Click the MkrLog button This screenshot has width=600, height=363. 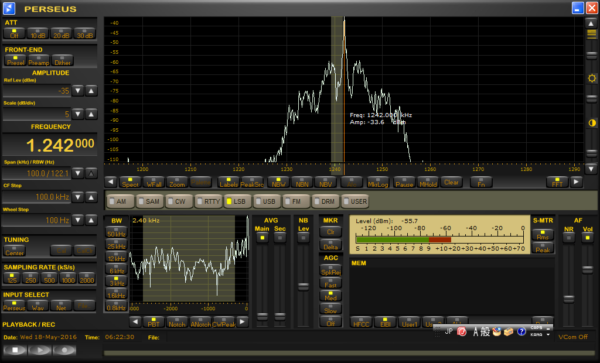[x=378, y=182]
